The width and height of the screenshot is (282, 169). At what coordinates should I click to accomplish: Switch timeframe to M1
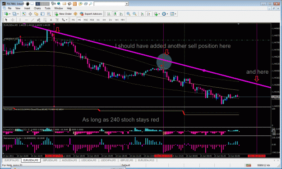(73, 20)
